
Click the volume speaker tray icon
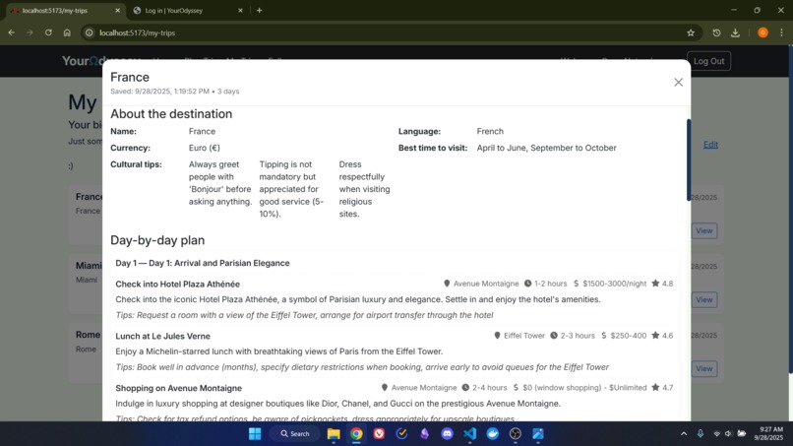point(728,434)
